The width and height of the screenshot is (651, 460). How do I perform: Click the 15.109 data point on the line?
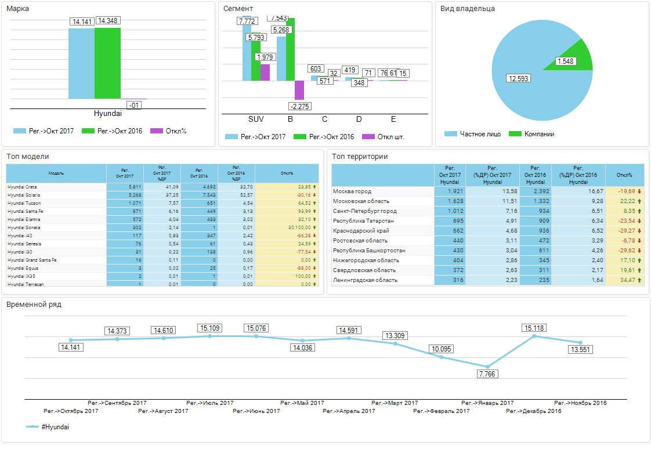(210, 336)
